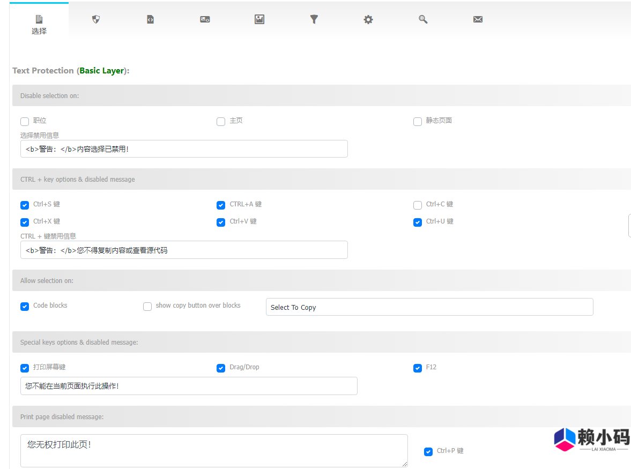Enable show copy button over blocks

coord(147,307)
